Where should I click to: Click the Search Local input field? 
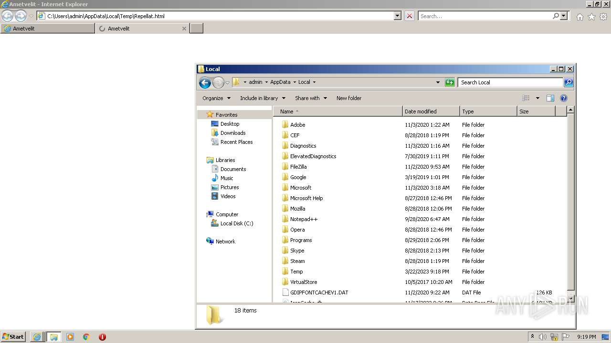(510, 82)
